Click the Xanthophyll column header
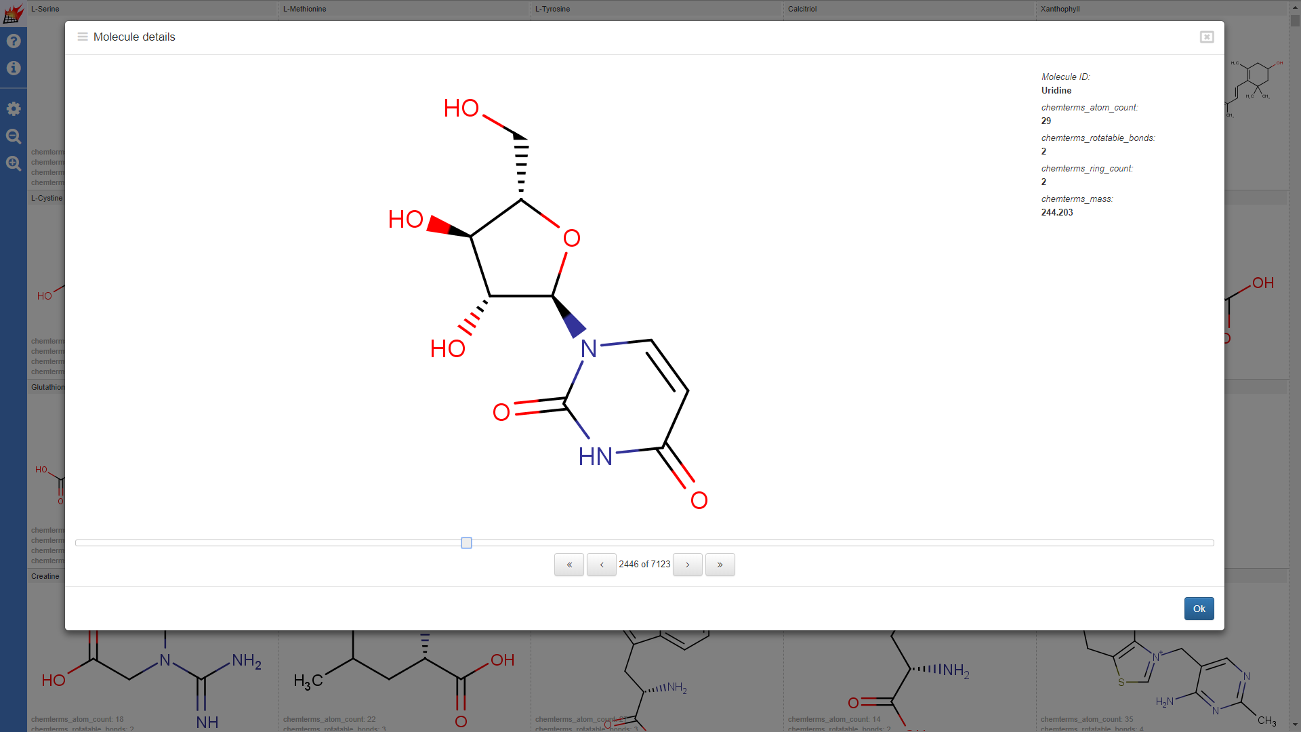Viewport: 1301px width, 732px height. [x=1060, y=9]
